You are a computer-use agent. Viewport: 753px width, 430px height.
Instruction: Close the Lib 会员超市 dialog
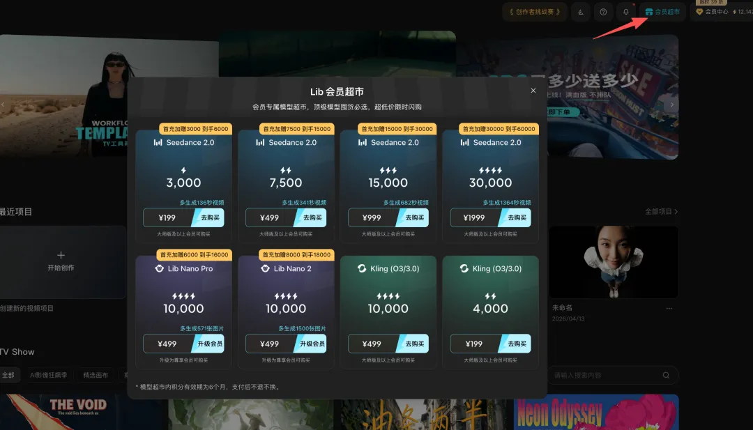533,90
